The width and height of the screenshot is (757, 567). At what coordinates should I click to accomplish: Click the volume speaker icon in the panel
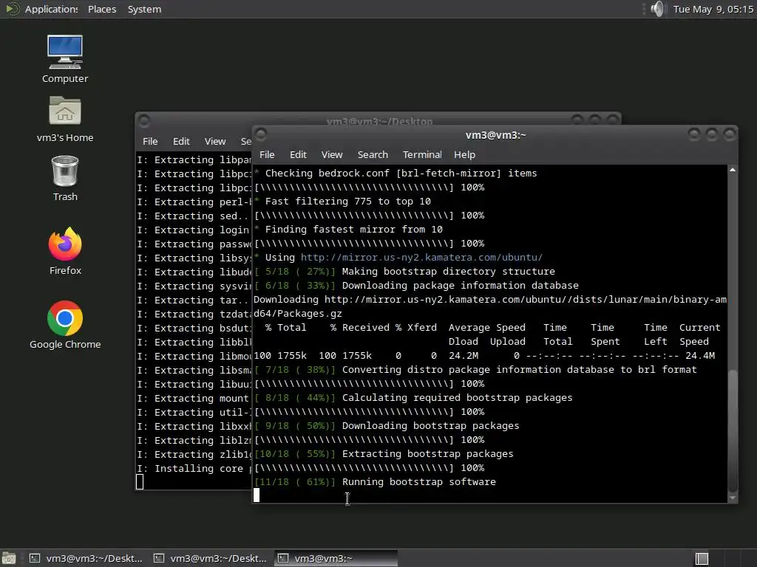(657, 9)
